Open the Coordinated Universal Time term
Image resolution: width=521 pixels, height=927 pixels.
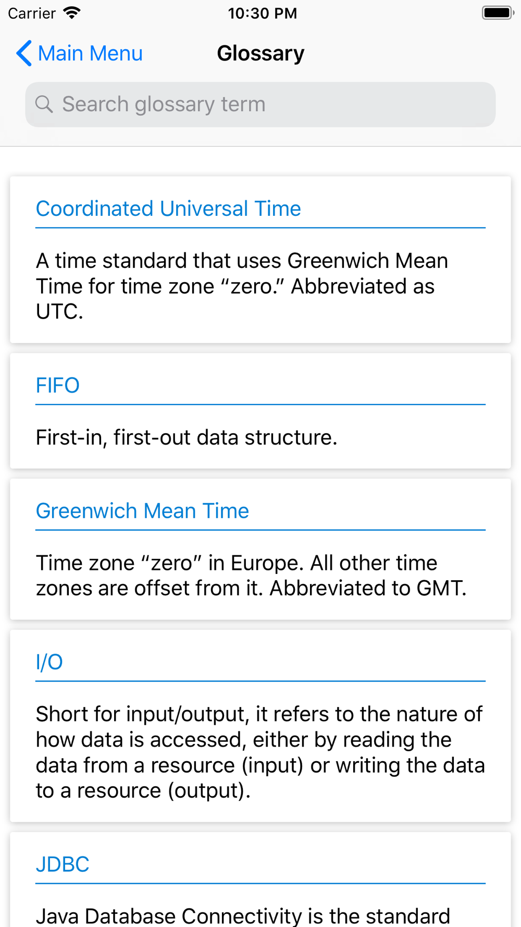click(168, 209)
